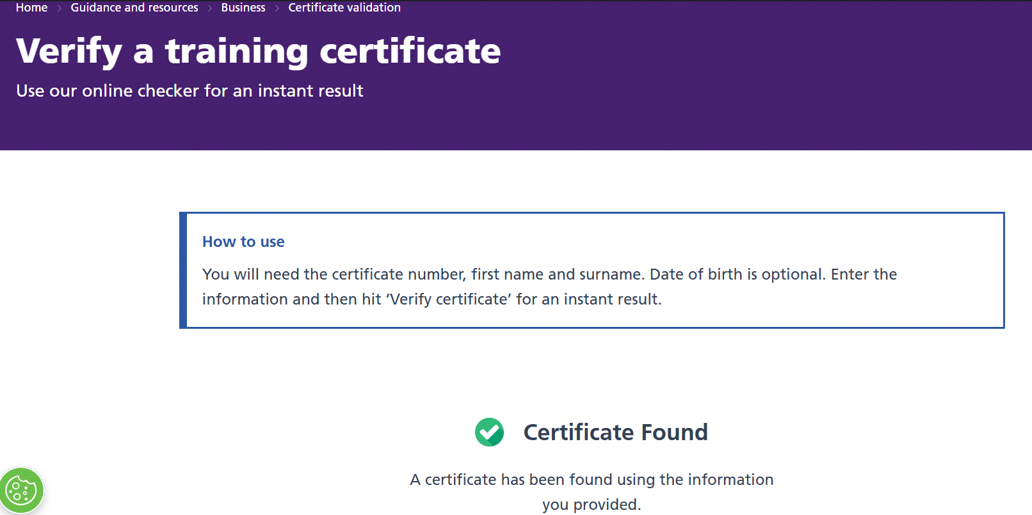Open the cookie settings icon
Screen dimensions: 1032x515
point(22,491)
